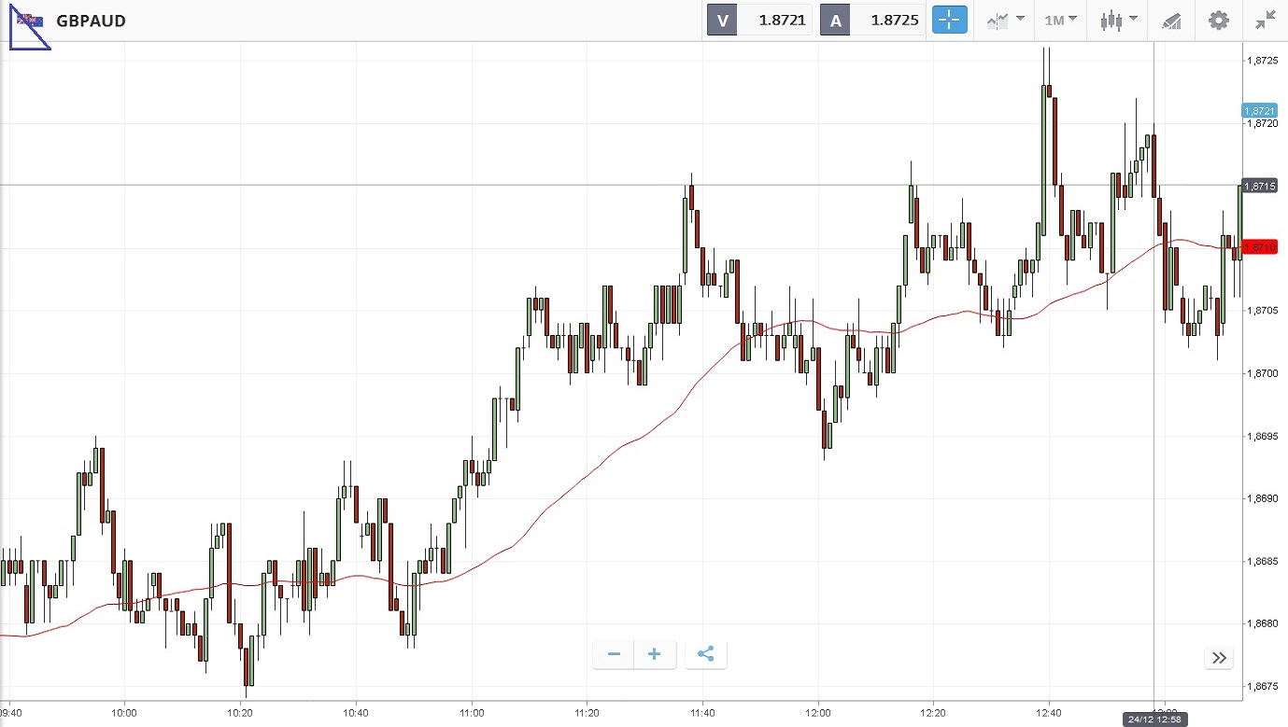
Task: Select the GBPAUD symbol name
Action: [x=91, y=21]
